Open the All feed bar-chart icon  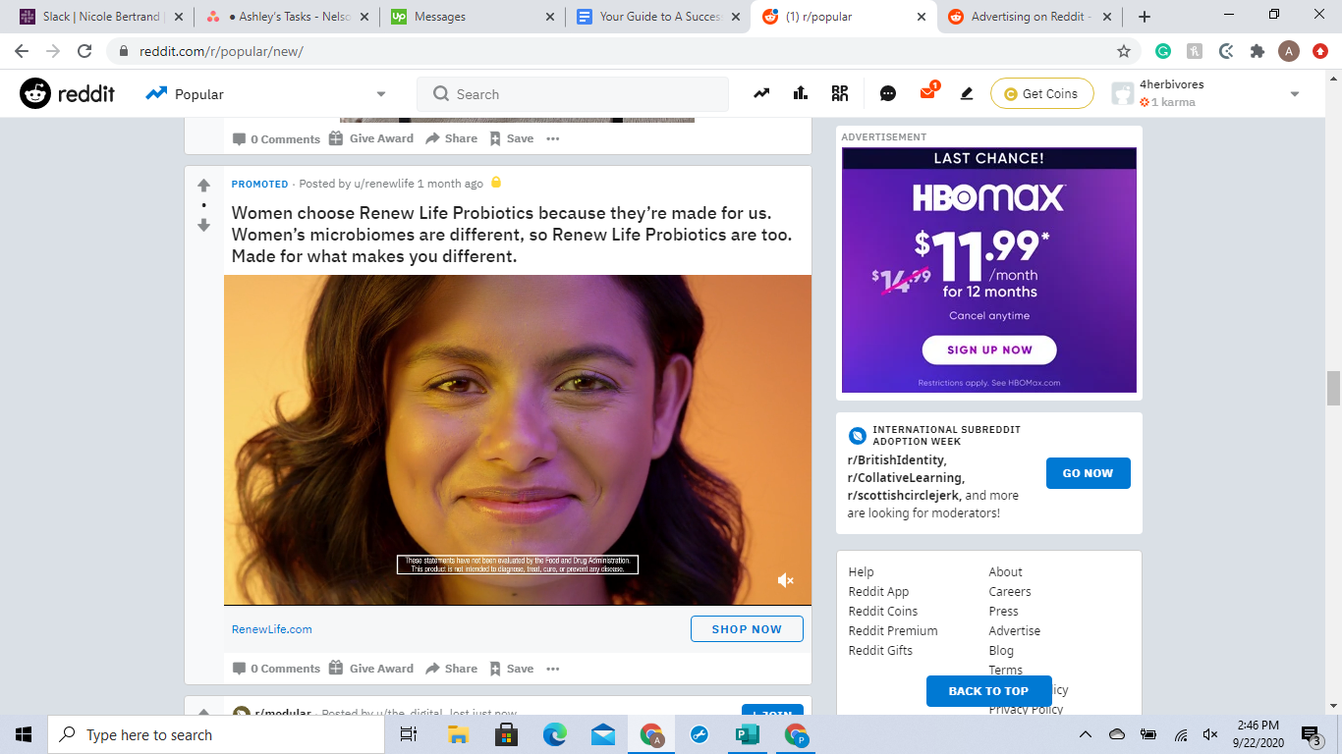[801, 94]
